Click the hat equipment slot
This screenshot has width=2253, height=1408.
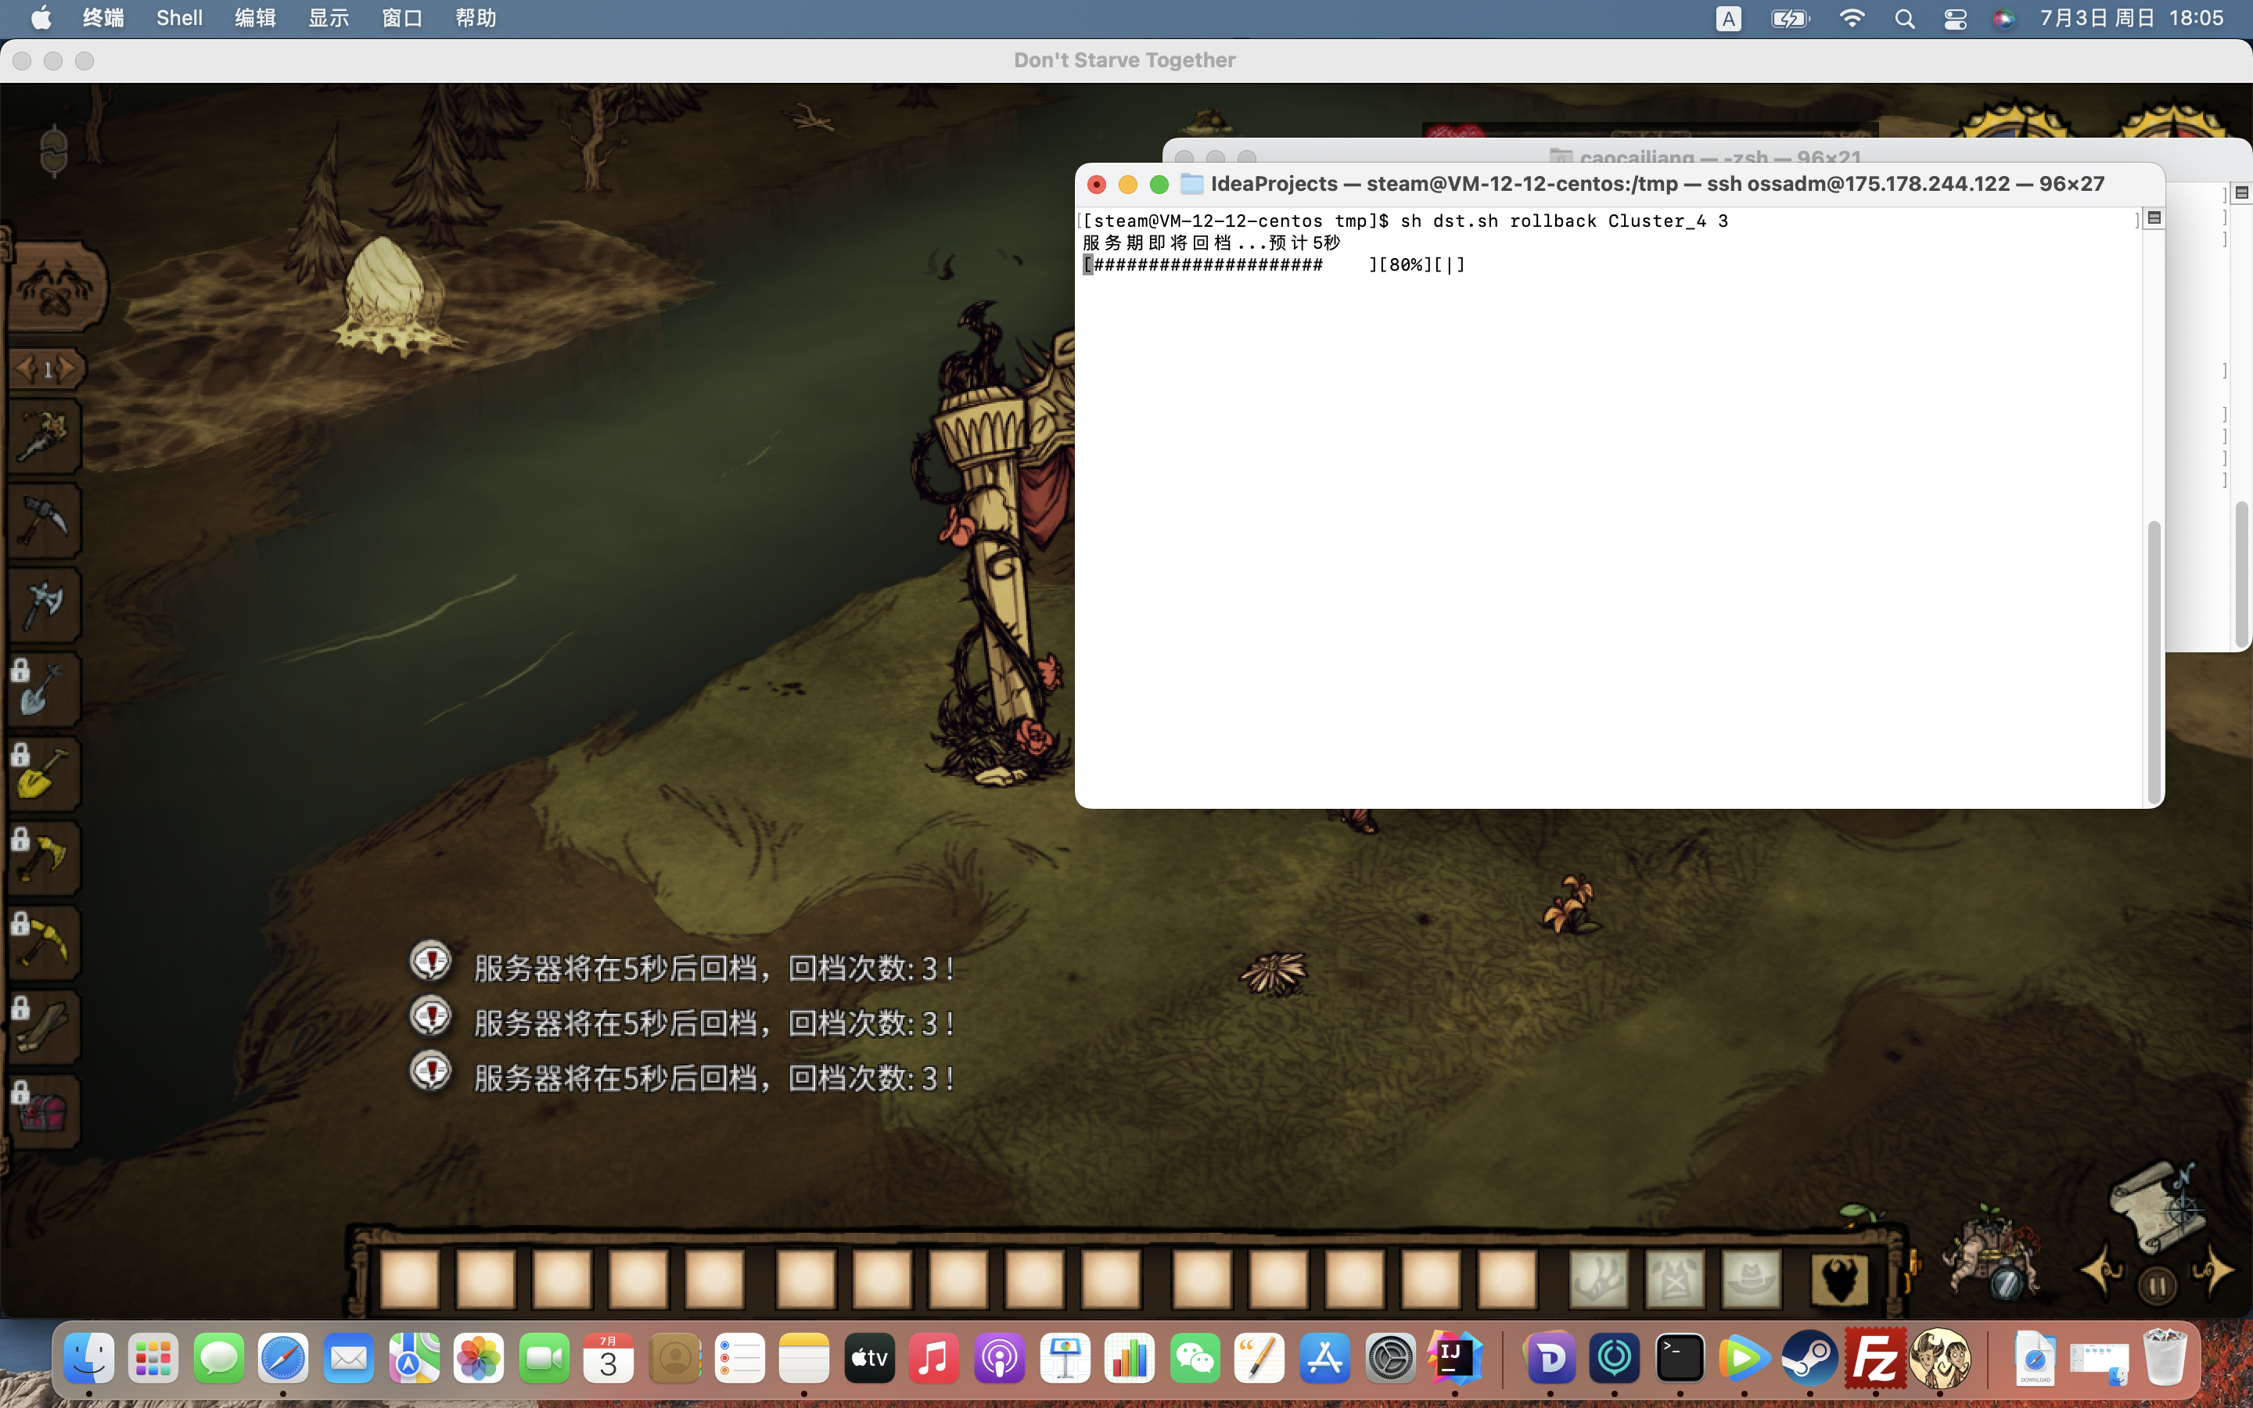point(1752,1280)
